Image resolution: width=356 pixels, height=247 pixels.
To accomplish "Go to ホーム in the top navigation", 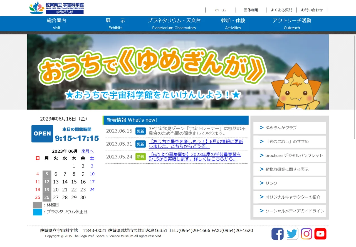I will [x=221, y=10].
